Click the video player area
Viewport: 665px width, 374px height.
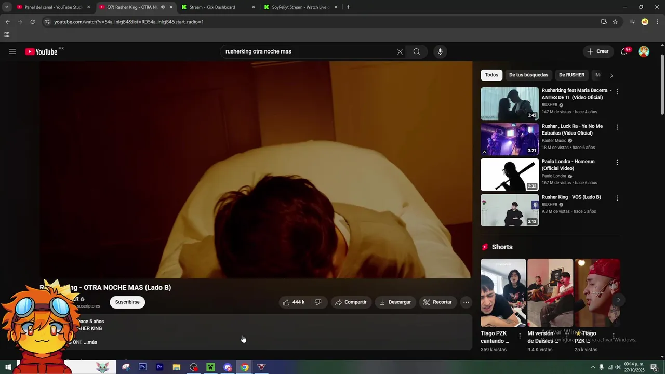pyautogui.click(x=256, y=170)
